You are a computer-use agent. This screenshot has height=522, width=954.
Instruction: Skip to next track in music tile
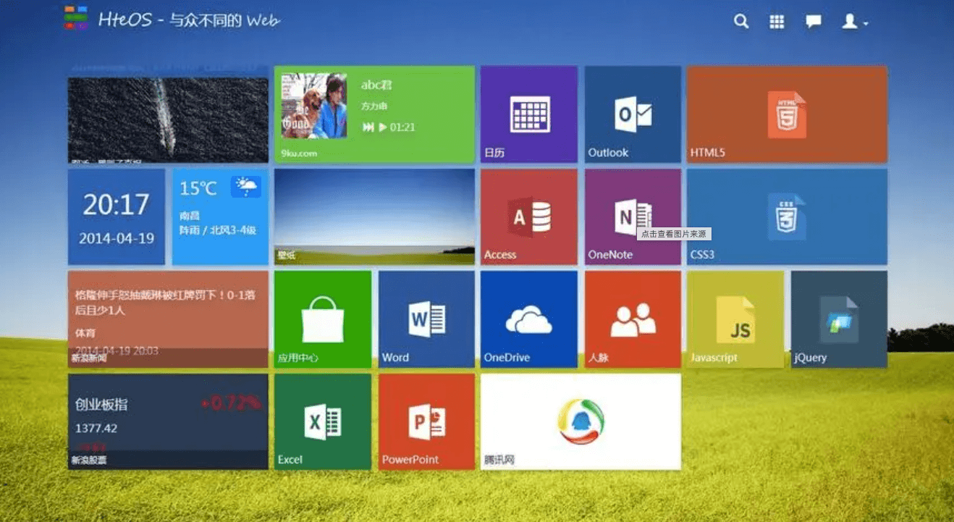click(x=368, y=127)
